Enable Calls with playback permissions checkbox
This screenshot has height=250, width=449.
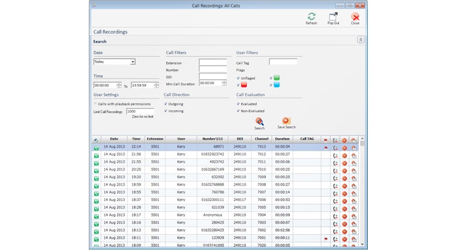click(x=95, y=104)
